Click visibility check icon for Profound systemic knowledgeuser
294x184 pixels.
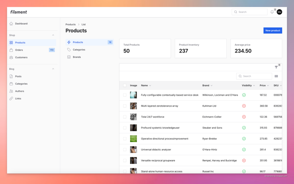click(x=244, y=128)
